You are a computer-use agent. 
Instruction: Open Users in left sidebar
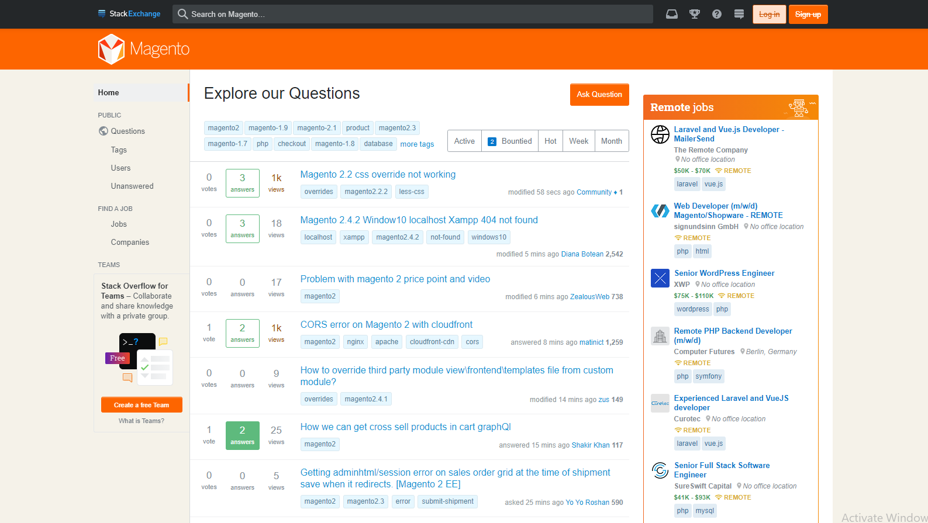pyautogui.click(x=120, y=168)
